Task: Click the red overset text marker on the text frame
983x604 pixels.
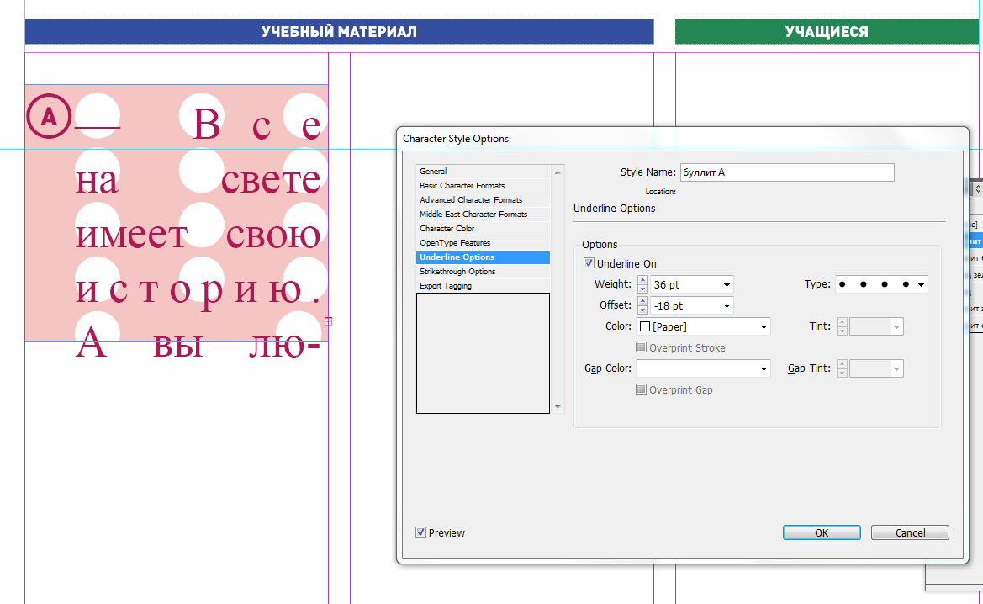Action: pyautogui.click(x=328, y=321)
